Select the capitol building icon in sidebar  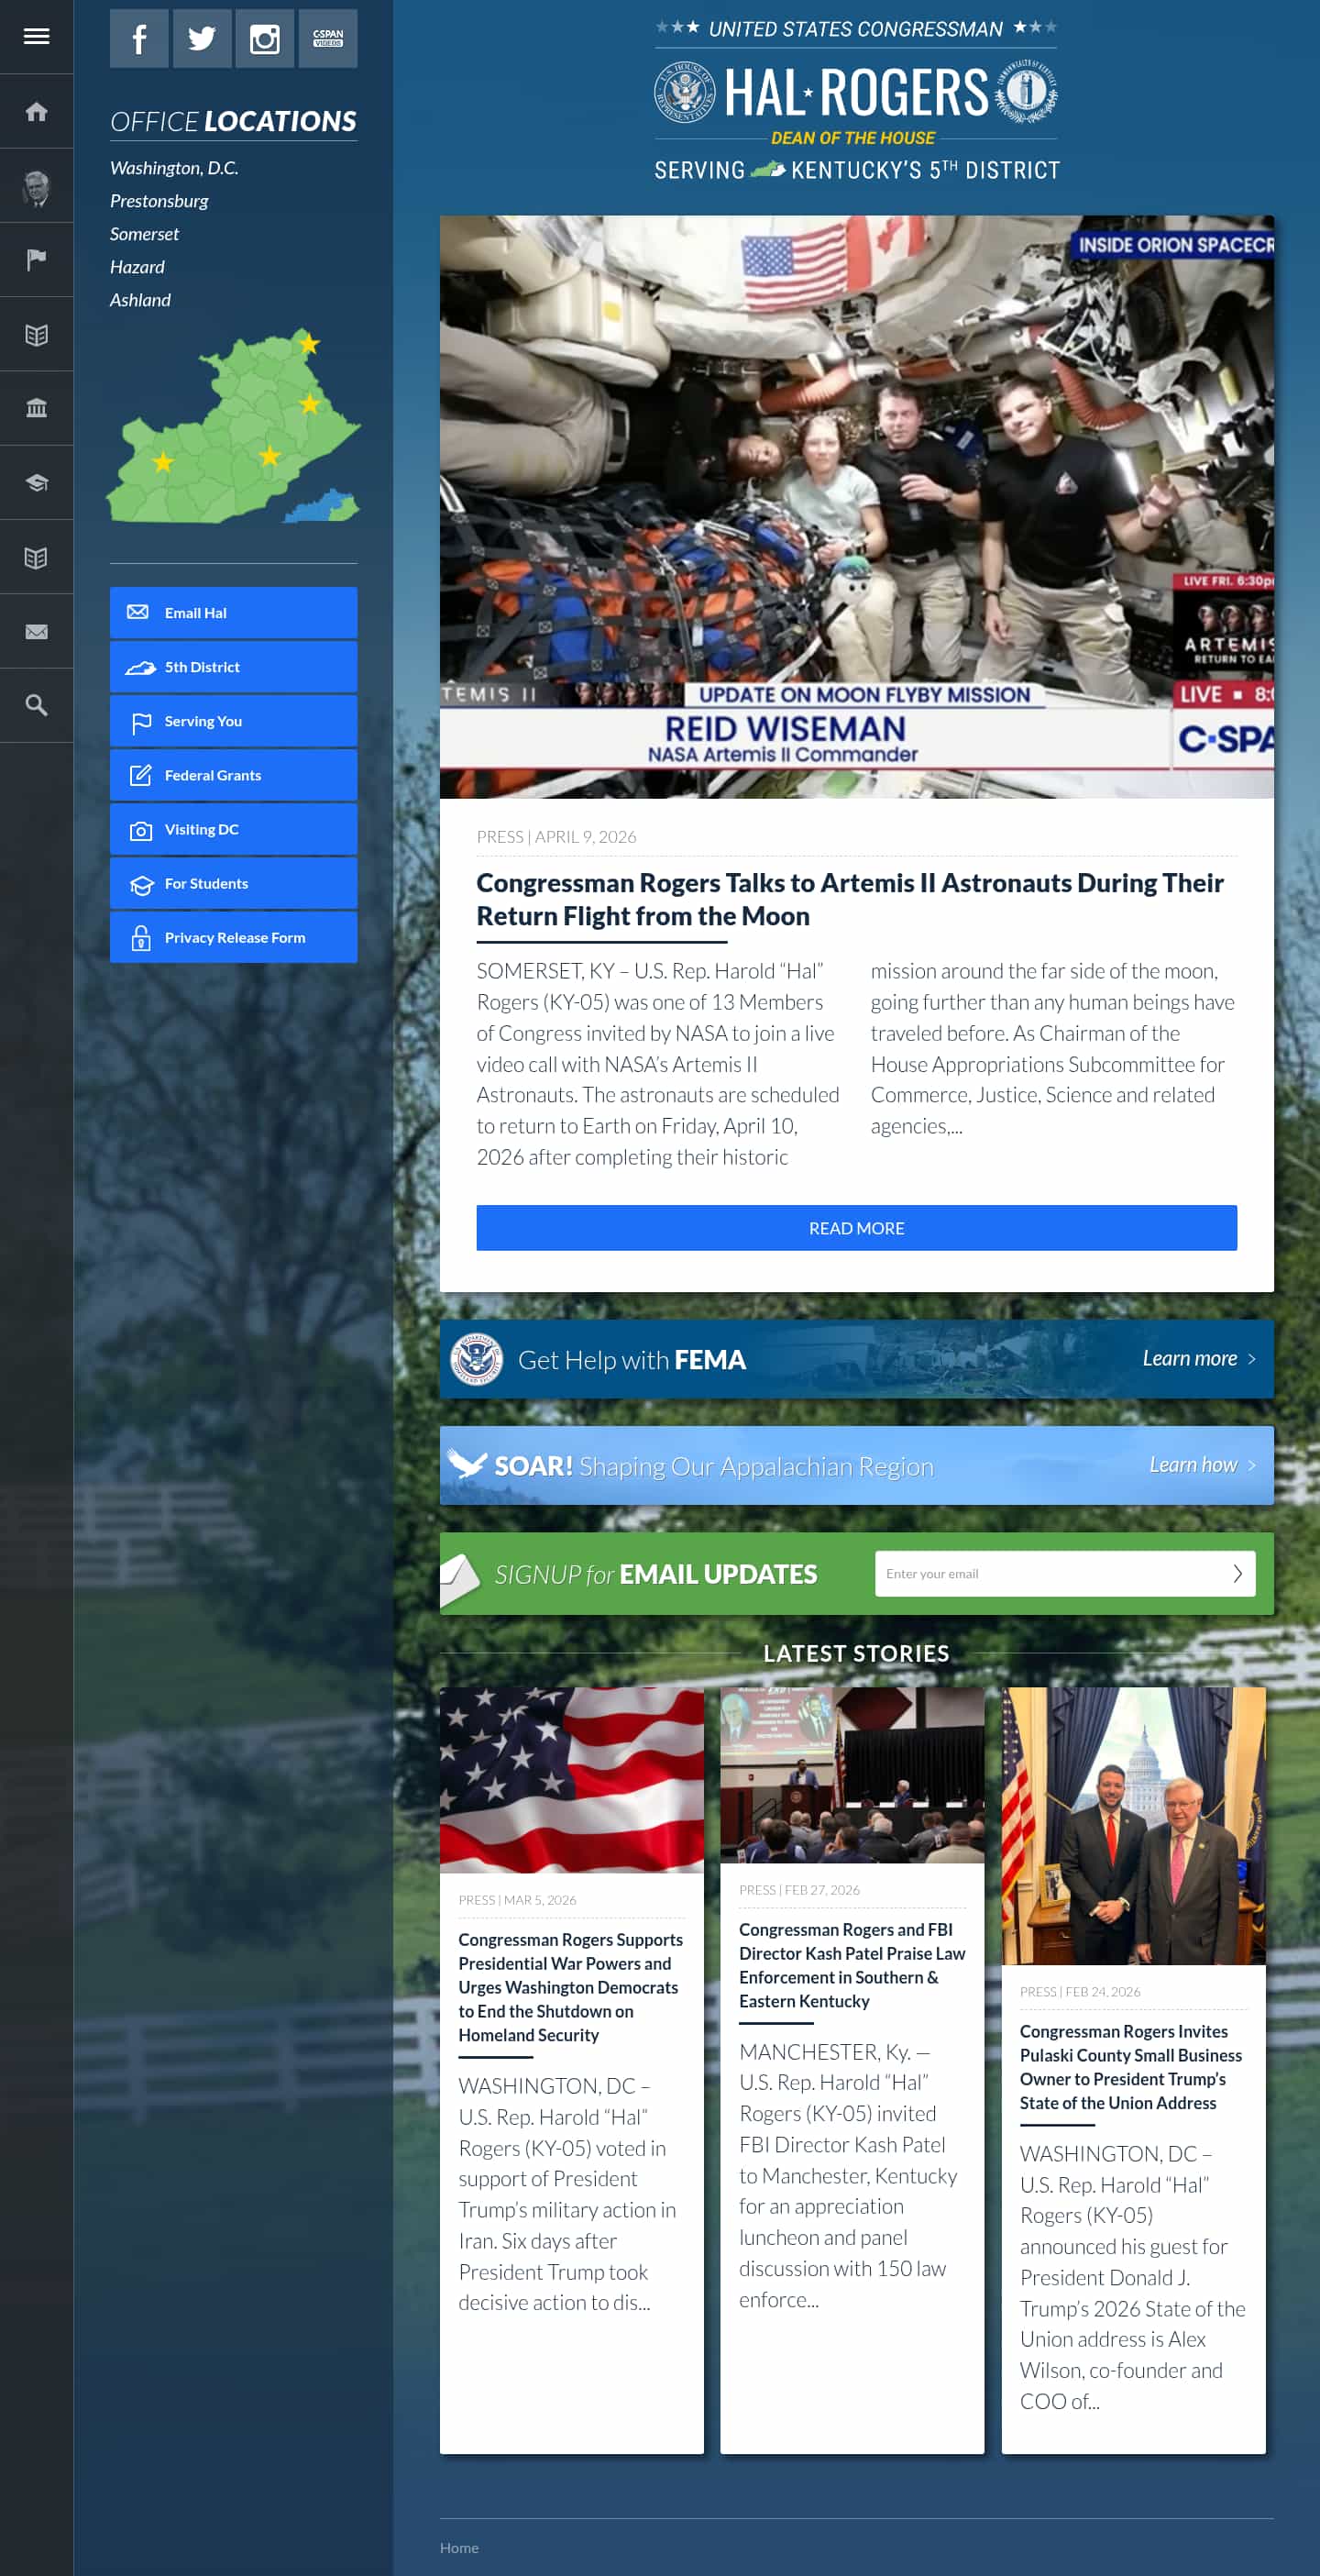pyautogui.click(x=36, y=409)
